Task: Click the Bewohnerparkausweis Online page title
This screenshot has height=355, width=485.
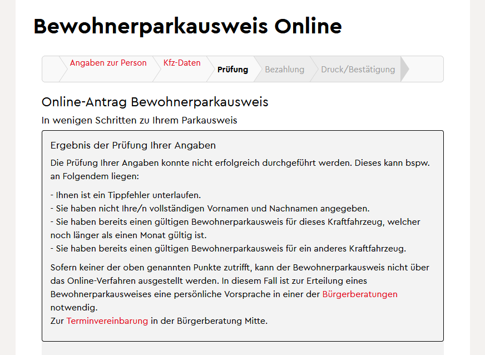Action: 187,26
